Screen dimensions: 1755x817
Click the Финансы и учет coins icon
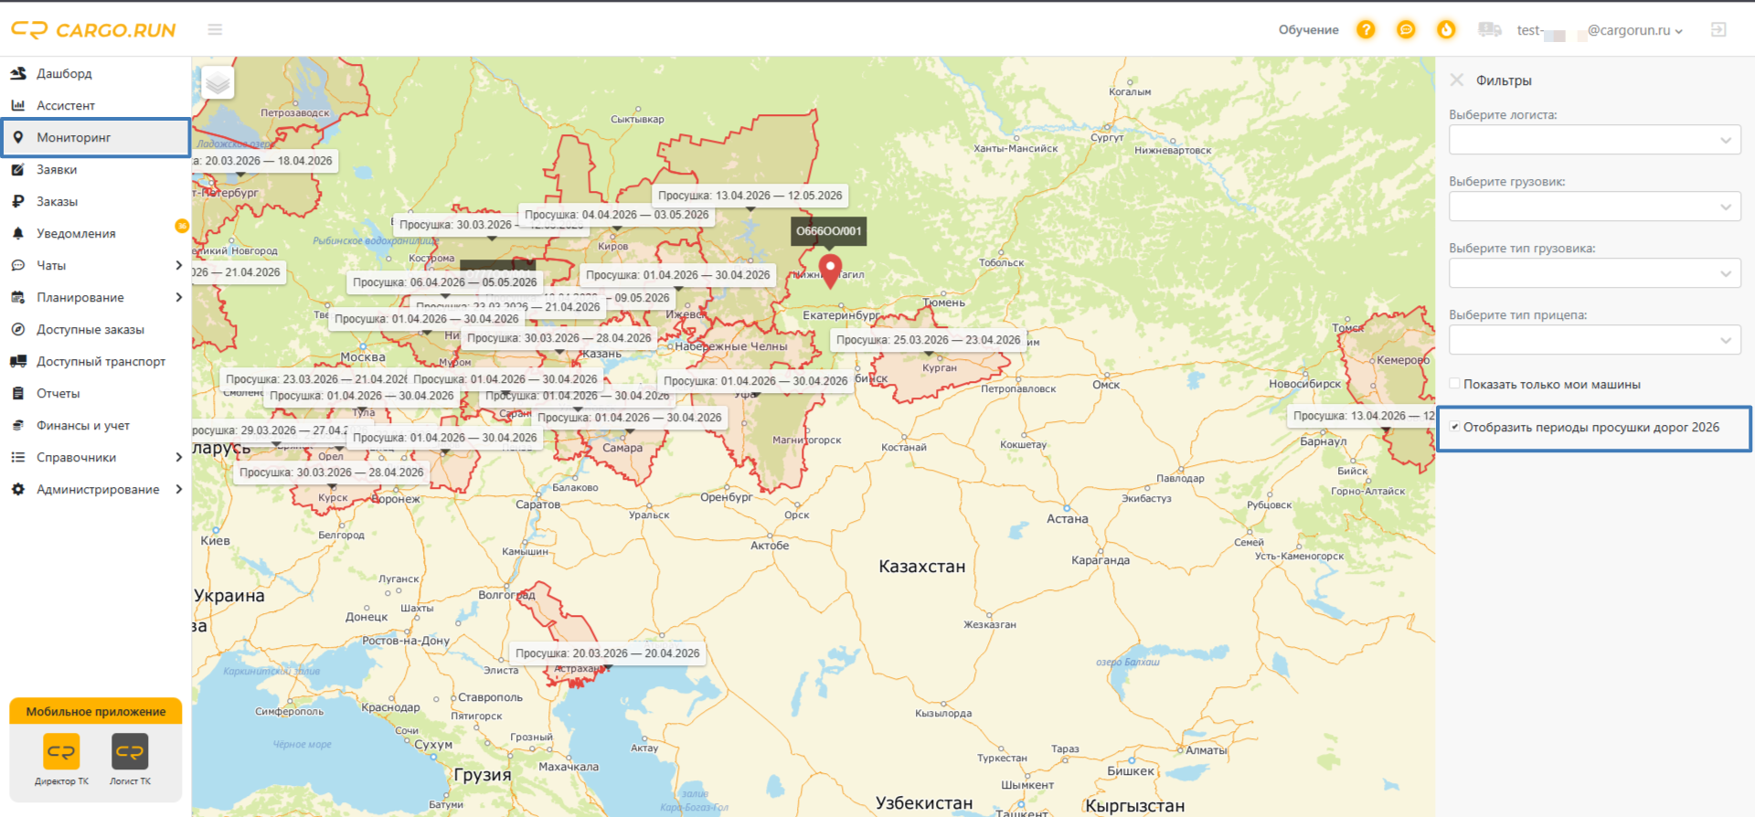click(x=18, y=425)
